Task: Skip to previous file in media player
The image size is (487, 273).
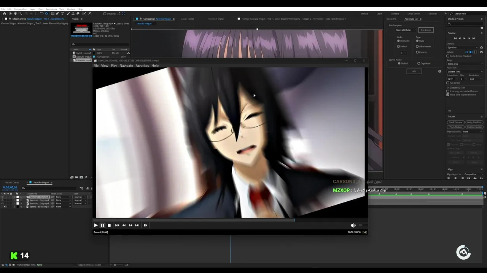Action: pyautogui.click(x=117, y=225)
